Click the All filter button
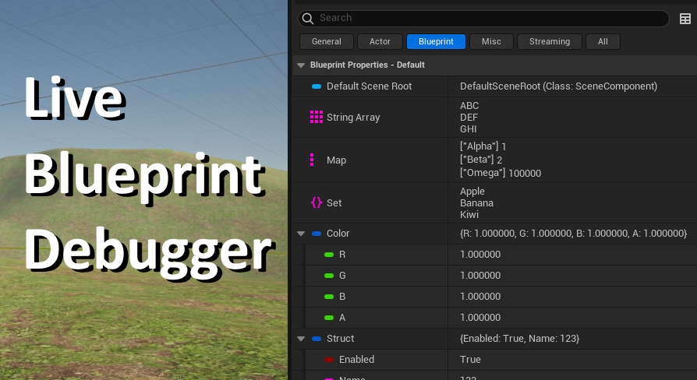This screenshot has height=380, width=697. click(603, 41)
